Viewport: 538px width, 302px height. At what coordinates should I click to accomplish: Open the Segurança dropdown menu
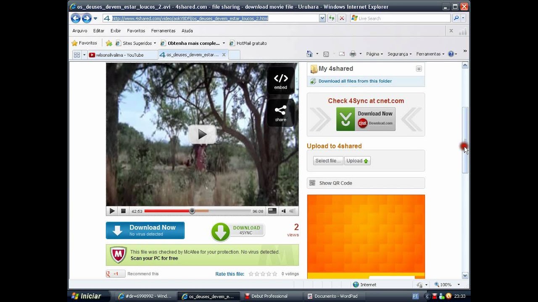pyautogui.click(x=399, y=54)
